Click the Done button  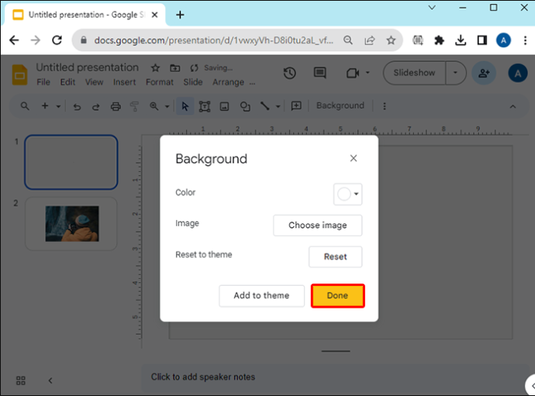click(337, 296)
